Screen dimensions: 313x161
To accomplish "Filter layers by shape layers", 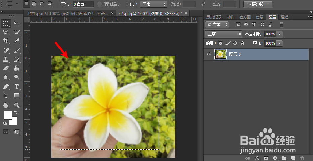I will pyautogui.click(x=262, y=24).
